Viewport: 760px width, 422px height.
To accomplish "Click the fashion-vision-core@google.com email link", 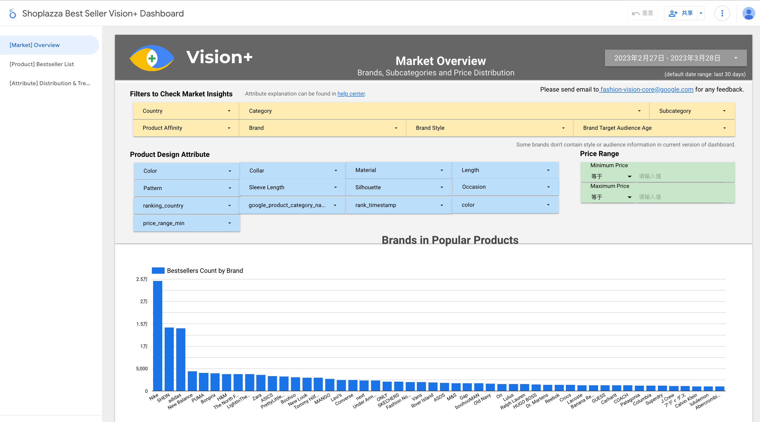I will [647, 89].
